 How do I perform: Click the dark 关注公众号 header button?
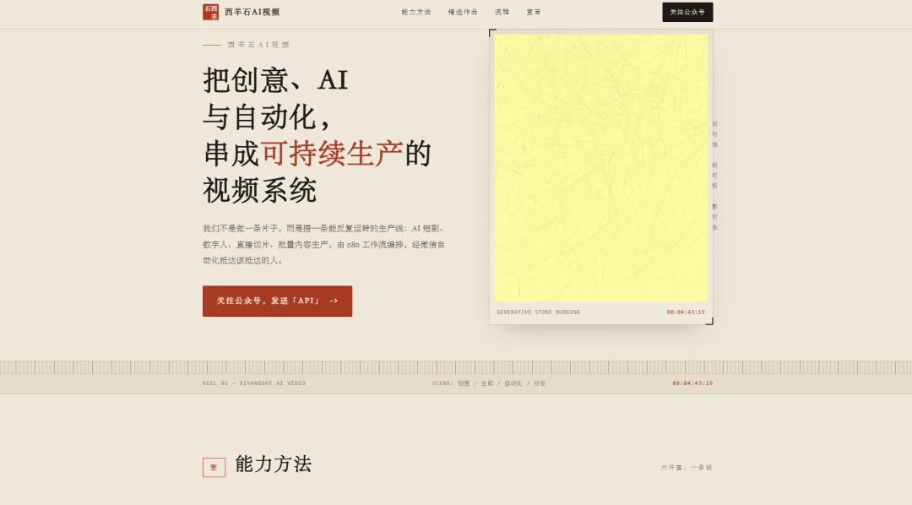(687, 12)
